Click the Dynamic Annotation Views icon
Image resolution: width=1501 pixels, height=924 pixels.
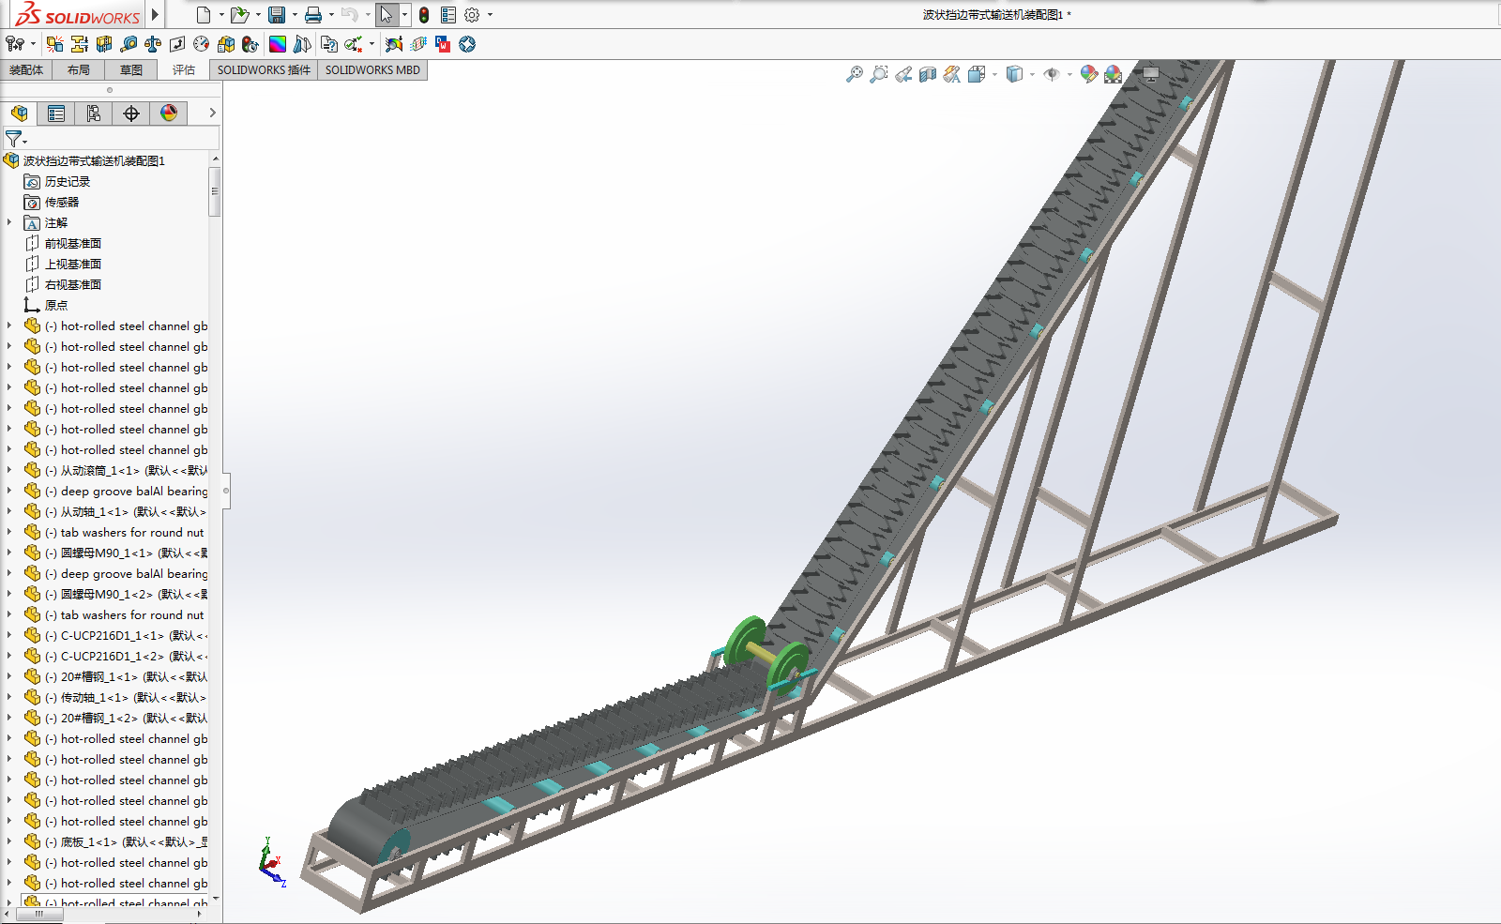point(952,74)
